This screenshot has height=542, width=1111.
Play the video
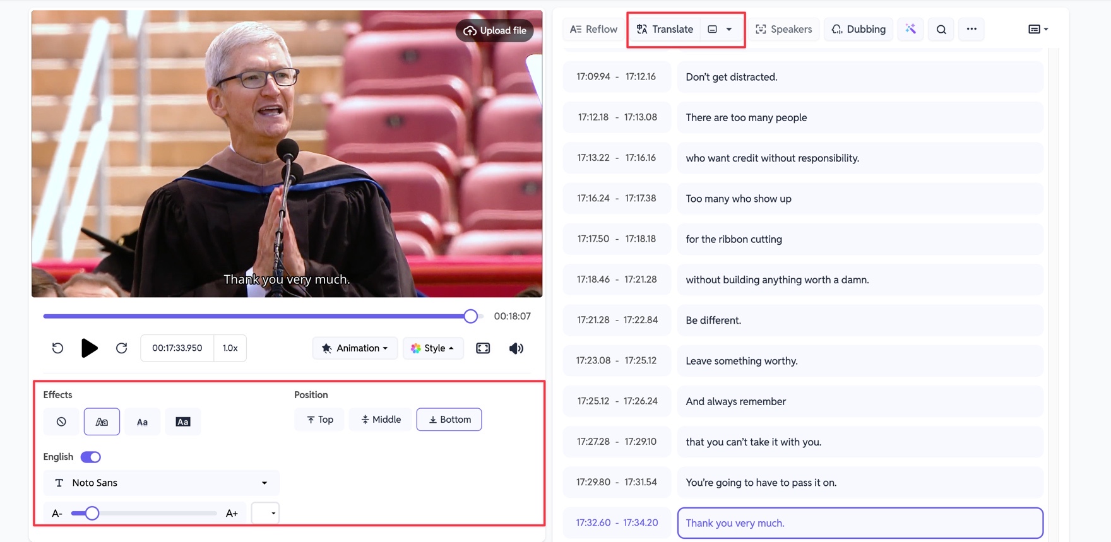pyautogui.click(x=89, y=348)
